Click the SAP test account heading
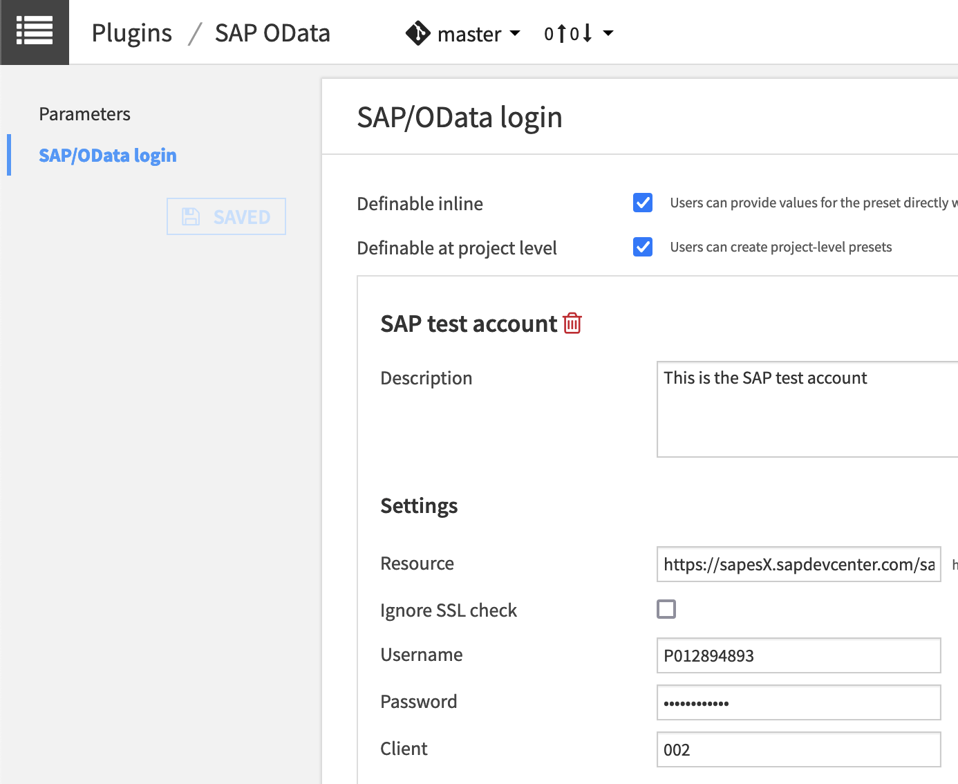The height and width of the screenshot is (784, 958). 469,324
